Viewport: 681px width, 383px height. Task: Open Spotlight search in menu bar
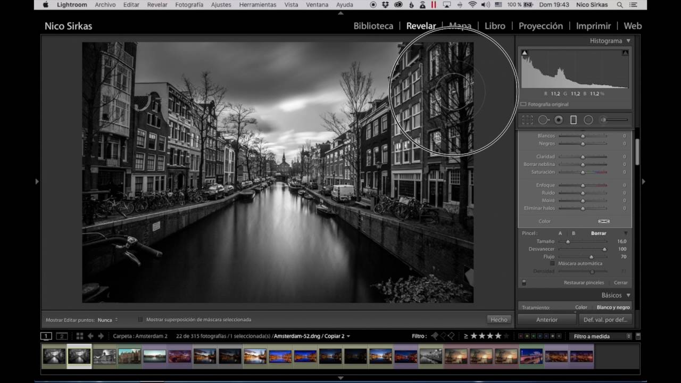pos(620,5)
